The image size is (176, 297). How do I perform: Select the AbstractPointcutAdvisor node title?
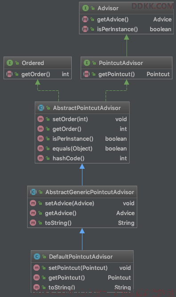click(x=87, y=108)
